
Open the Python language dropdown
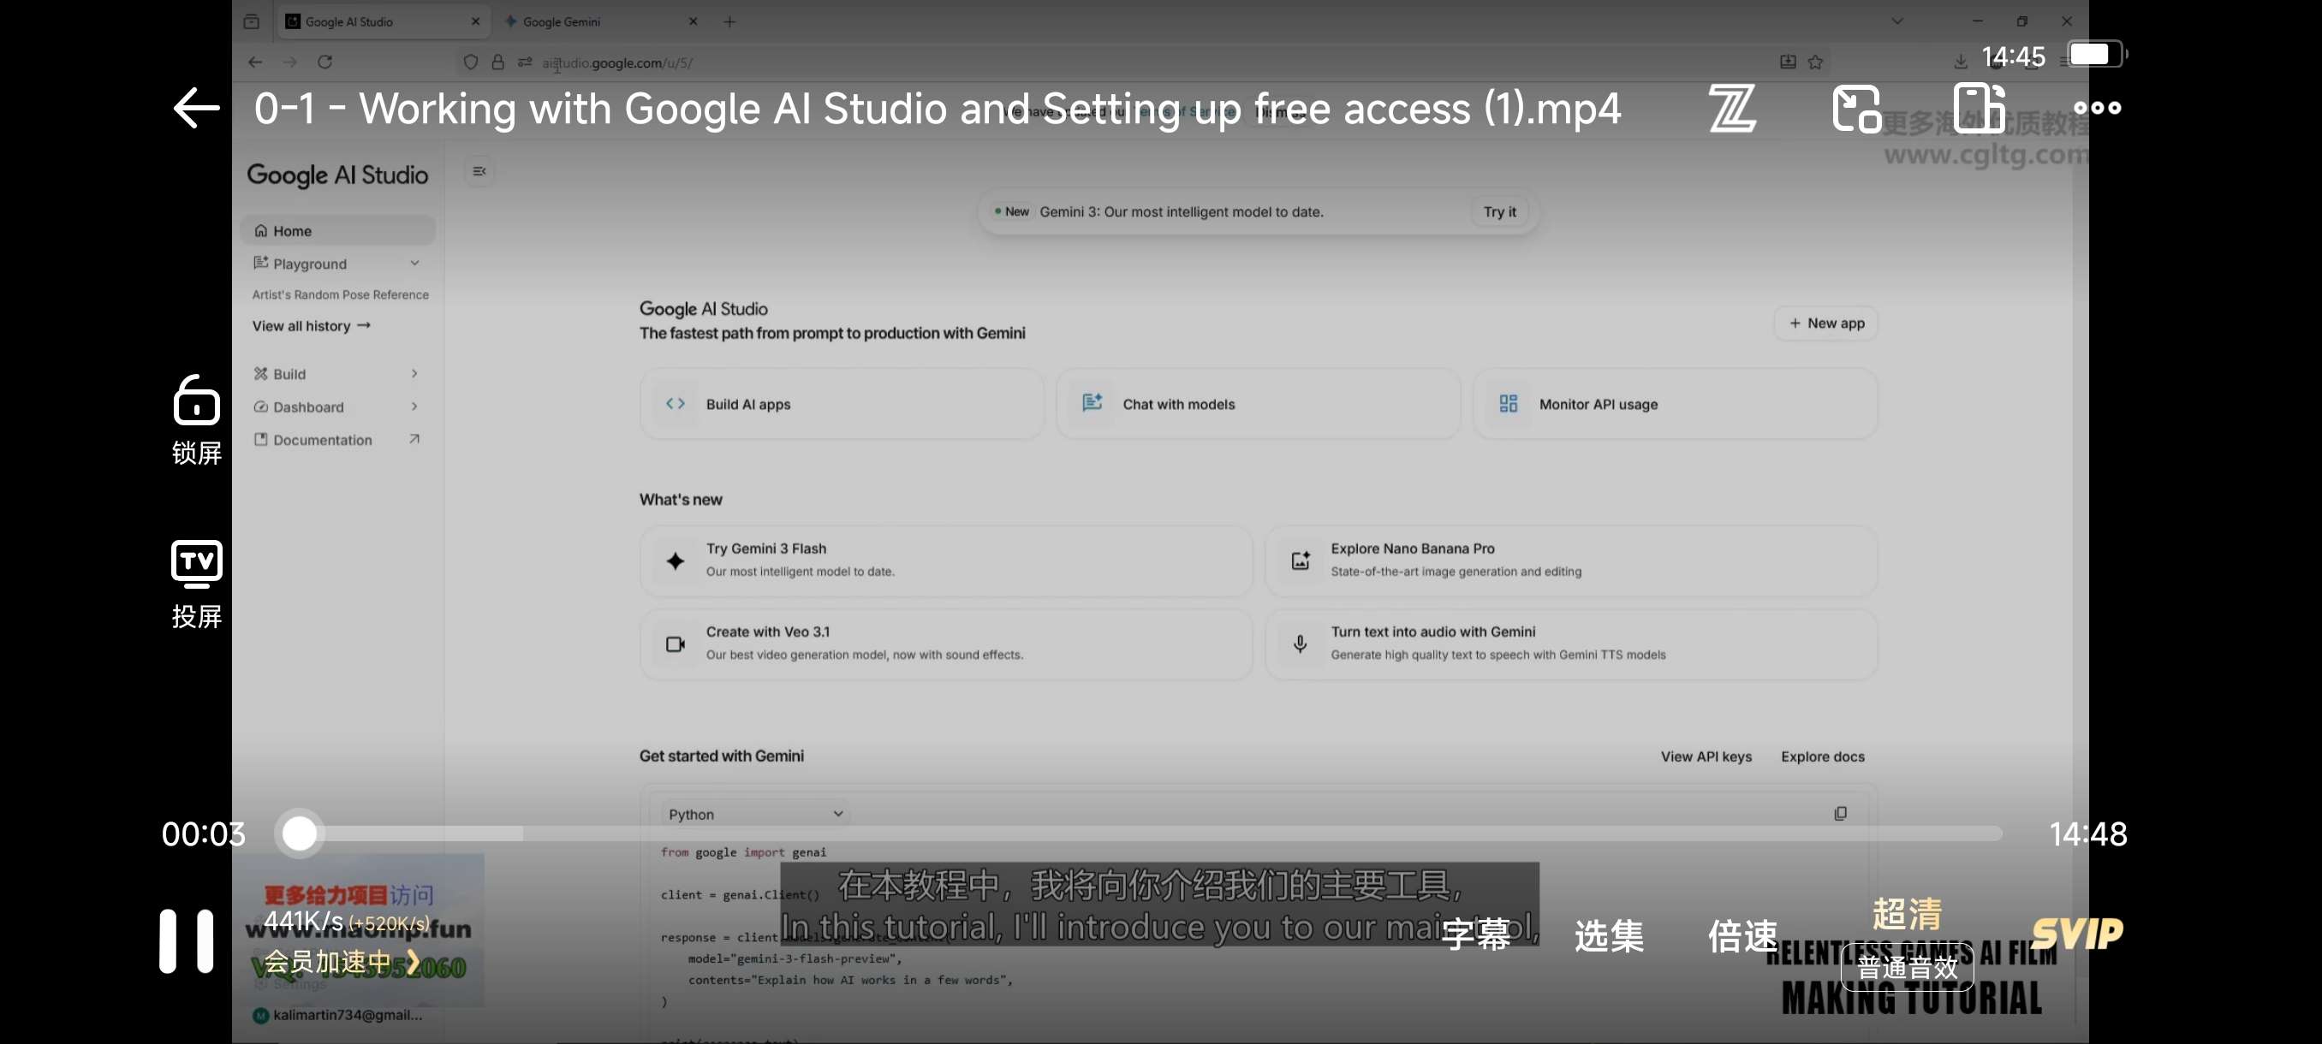754,815
